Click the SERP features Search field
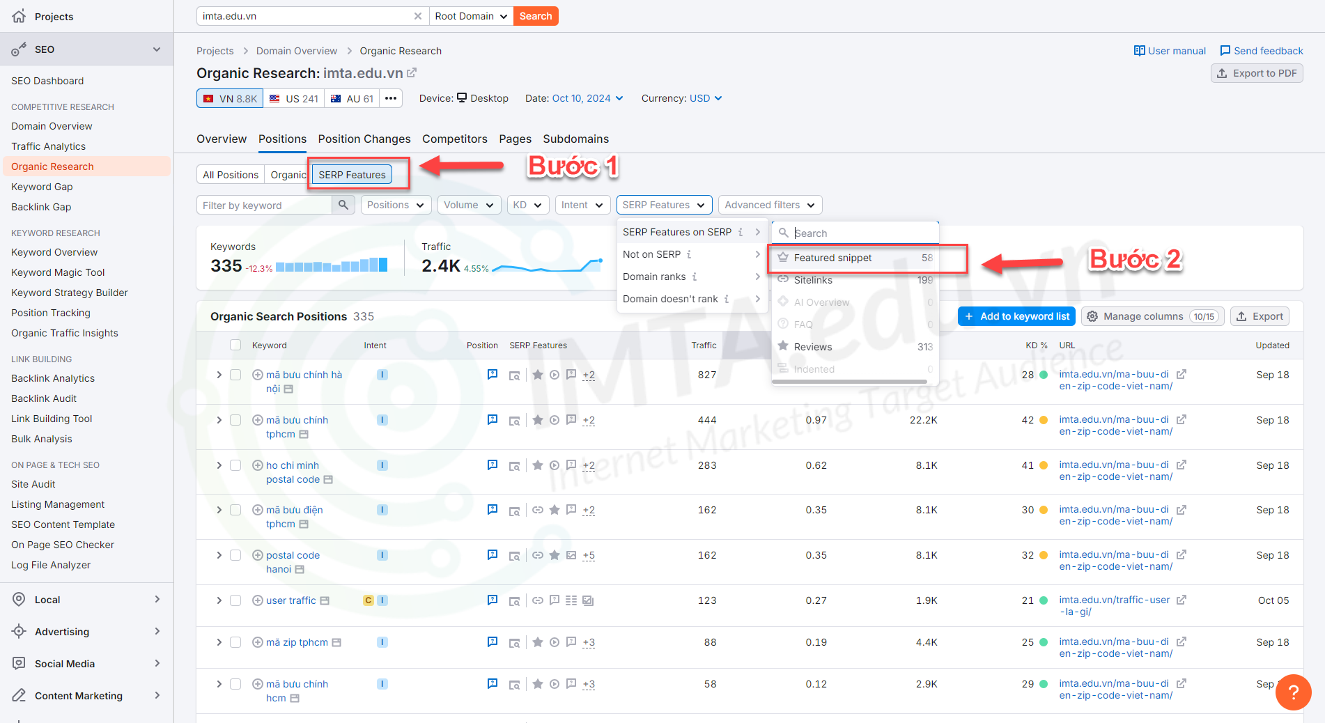 point(855,233)
